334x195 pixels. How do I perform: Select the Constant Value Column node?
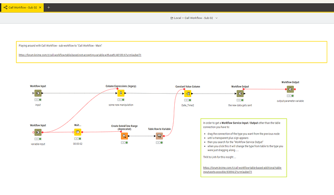coord(188,94)
